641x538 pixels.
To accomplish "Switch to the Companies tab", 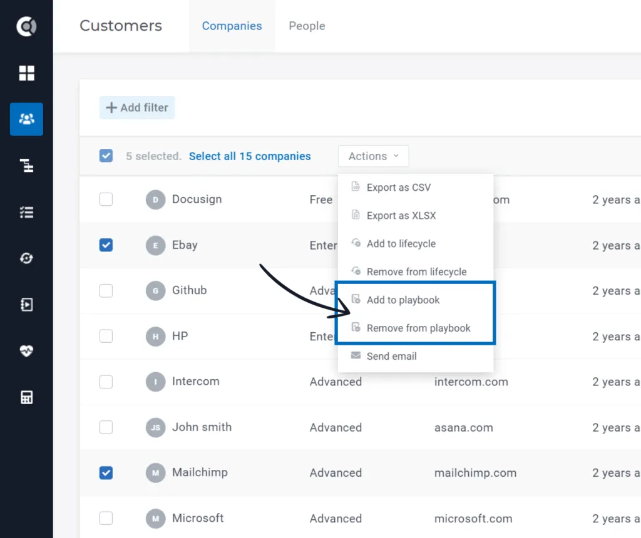I will tap(232, 26).
